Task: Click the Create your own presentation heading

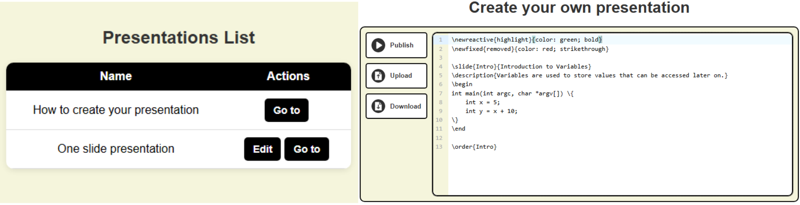Action: [x=579, y=8]
